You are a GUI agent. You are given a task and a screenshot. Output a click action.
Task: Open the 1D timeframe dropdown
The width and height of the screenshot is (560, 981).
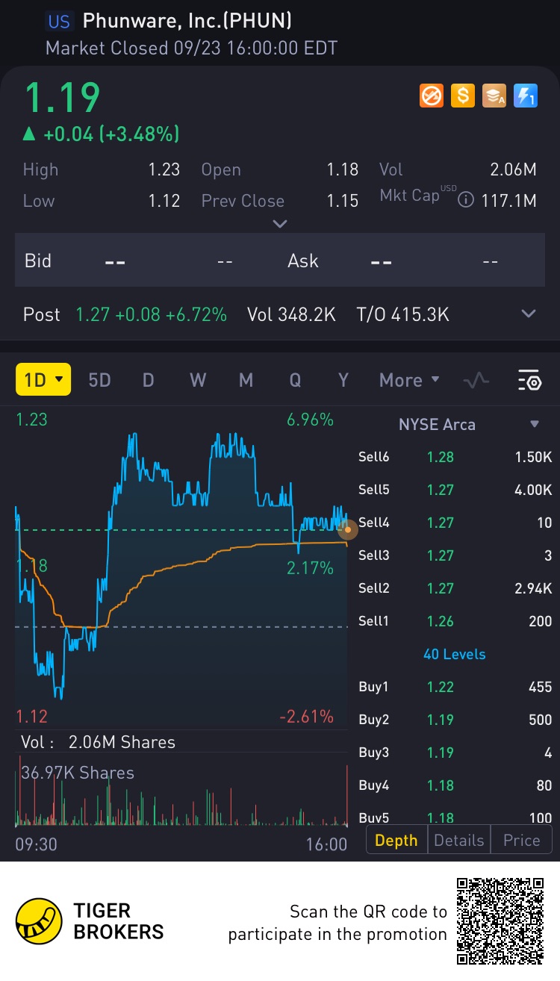[x=43, y=380]
